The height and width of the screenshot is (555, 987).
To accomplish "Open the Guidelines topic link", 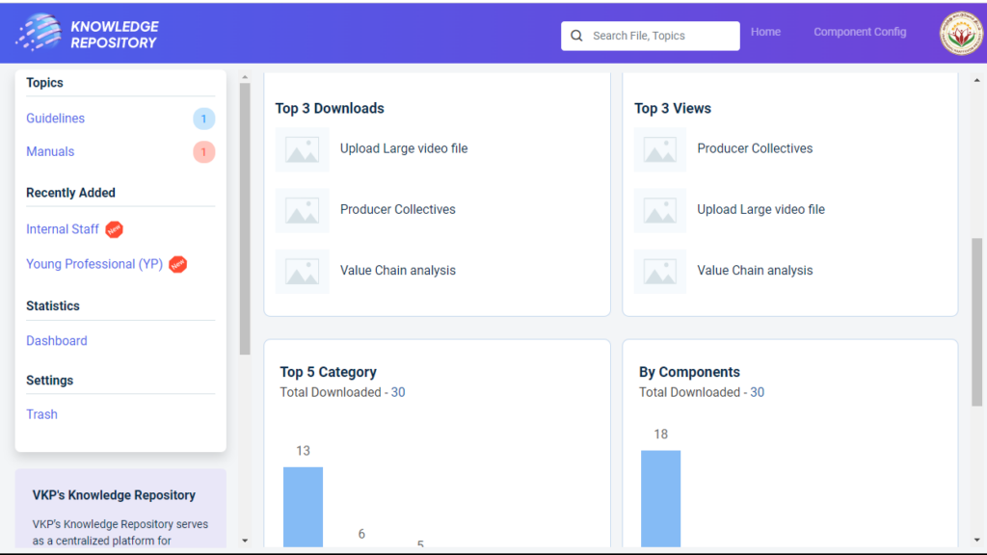I will click(x=55, y=119).
